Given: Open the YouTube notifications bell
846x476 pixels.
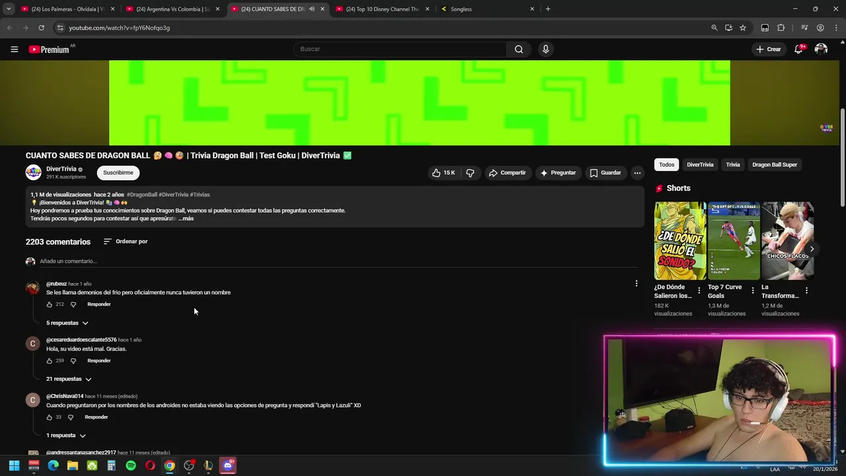Looking at the screenshot, I should point(798,49).
